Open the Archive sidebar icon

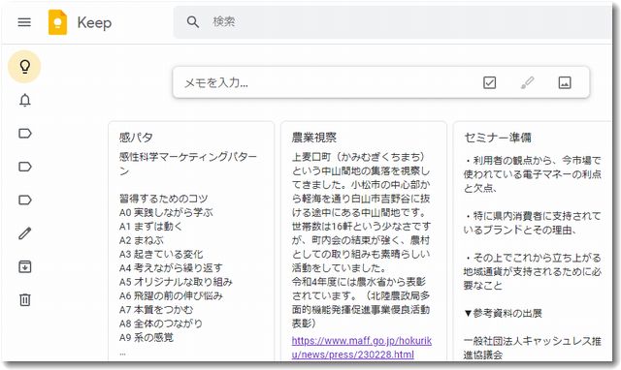[x=25, y=266]
